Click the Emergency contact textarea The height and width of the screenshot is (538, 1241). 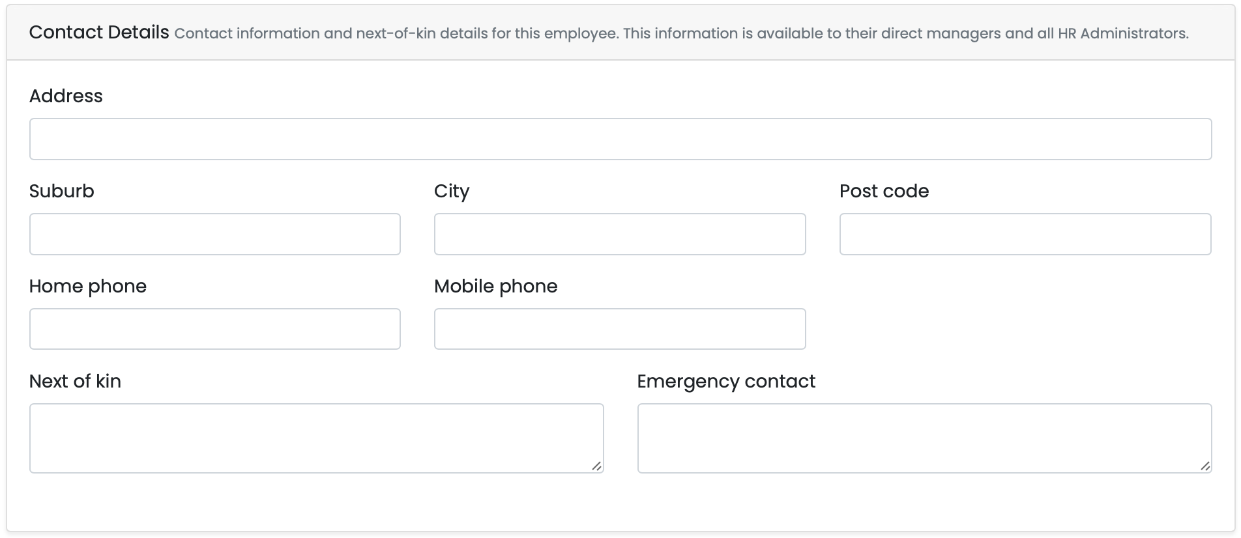[x=924, y=438]
